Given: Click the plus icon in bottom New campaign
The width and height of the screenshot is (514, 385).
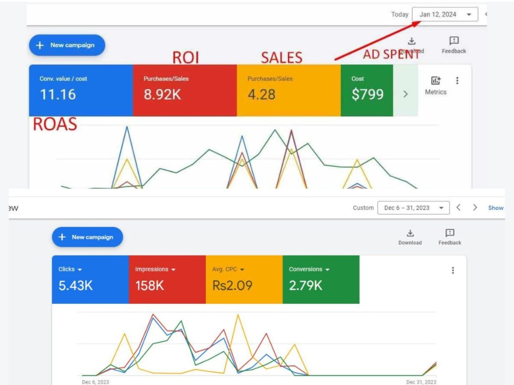Looking at the screenshot, I should [x=62, y=237].
